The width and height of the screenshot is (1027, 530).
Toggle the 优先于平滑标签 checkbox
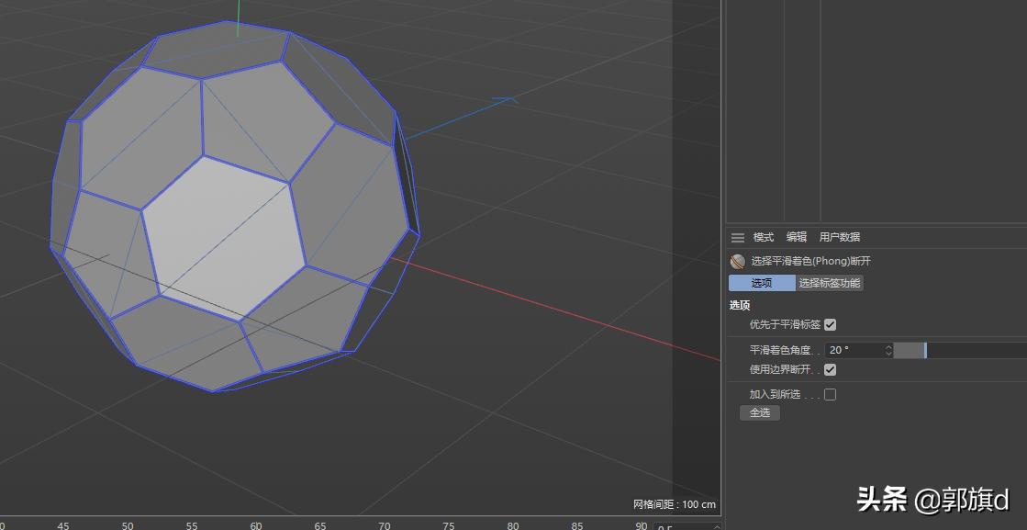coord(831,324)
